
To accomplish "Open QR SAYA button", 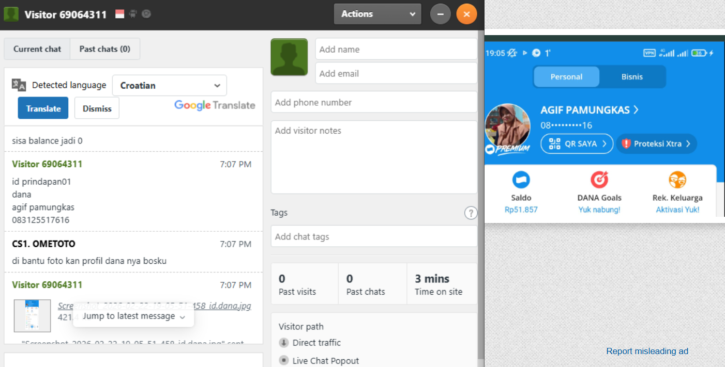I will (577, 144).
